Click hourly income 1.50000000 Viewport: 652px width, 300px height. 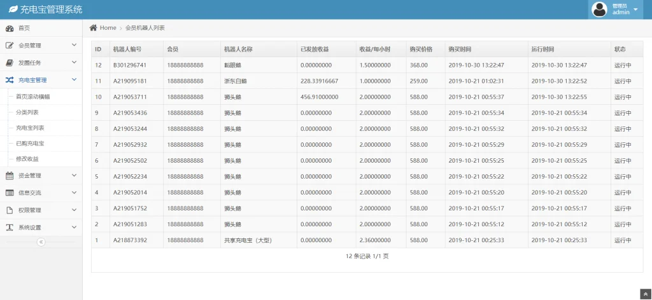[375, 65]
